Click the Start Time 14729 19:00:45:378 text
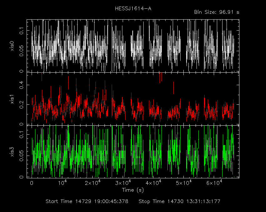The width and height of the screenshot is (266, 212). tap(87, 201)
